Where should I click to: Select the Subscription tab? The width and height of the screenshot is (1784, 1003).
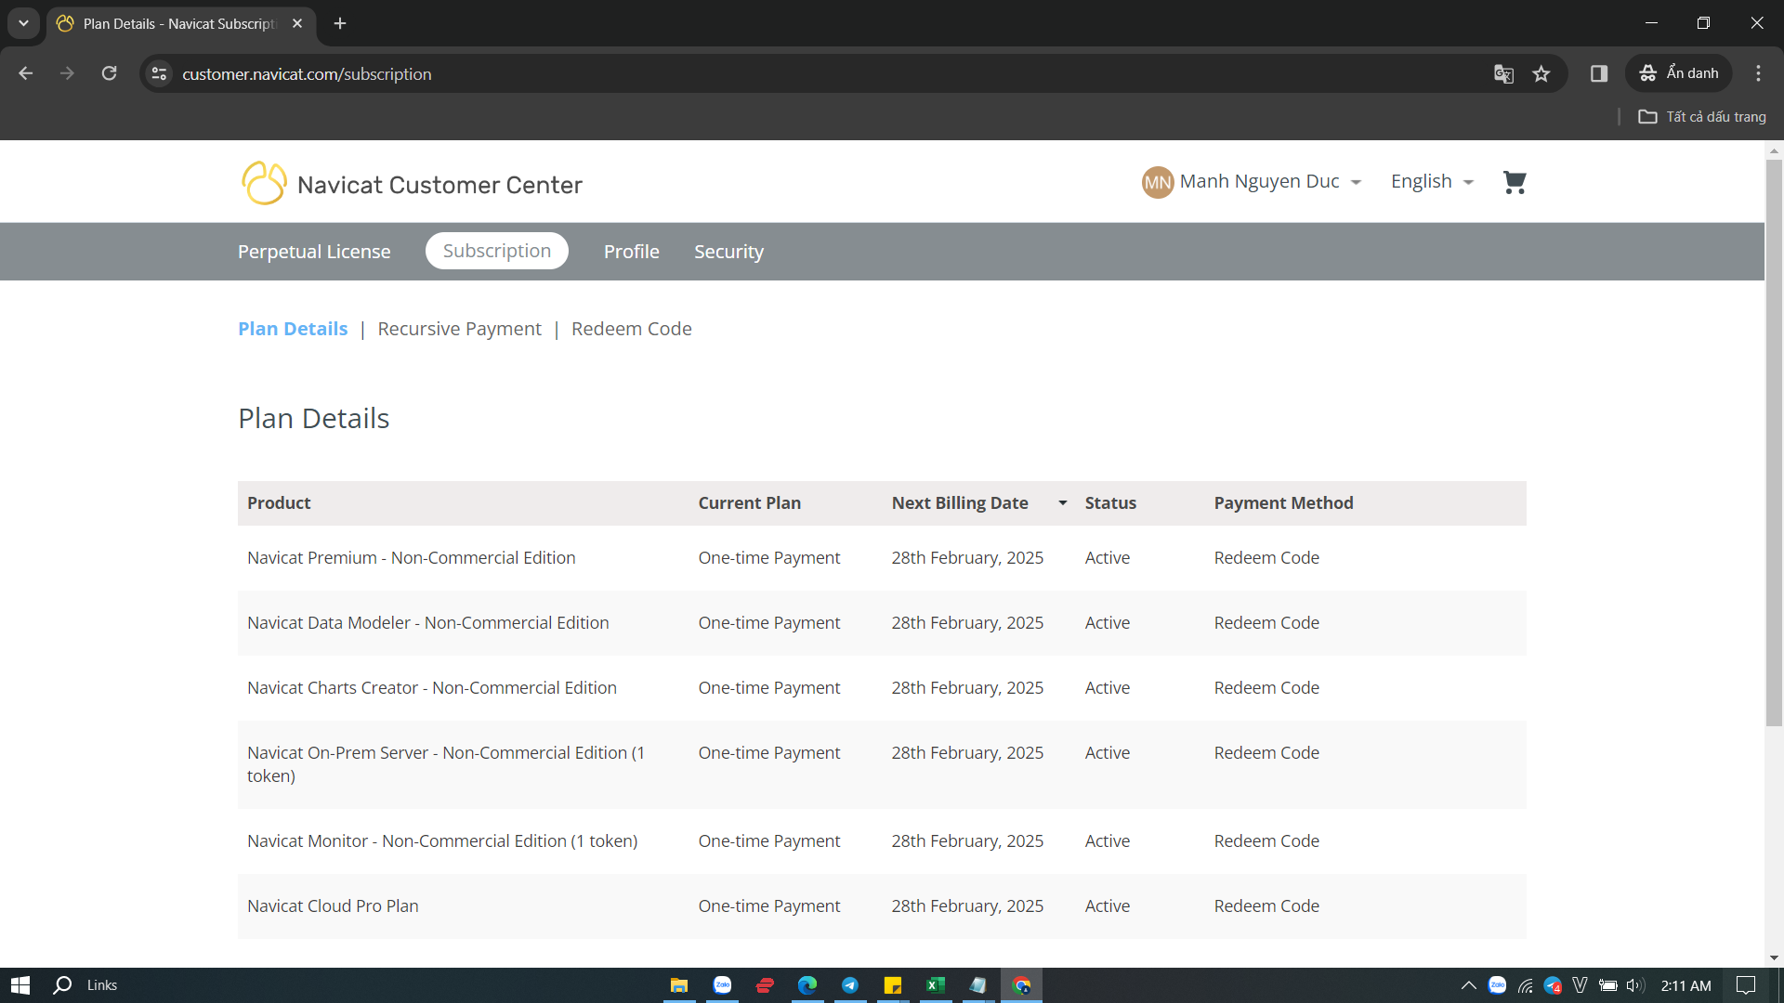click(497, 251)
